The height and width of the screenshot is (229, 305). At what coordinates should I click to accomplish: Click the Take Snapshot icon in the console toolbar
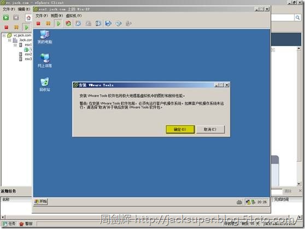coord(78,24)
